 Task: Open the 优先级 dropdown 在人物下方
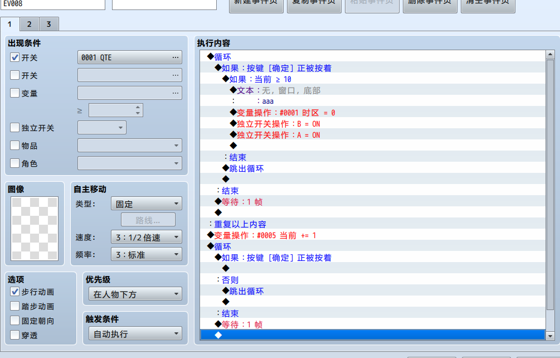pos(135,294)
